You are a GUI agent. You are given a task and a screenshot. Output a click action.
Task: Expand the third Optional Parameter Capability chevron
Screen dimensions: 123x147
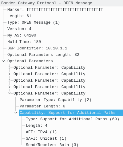[10, 80]
